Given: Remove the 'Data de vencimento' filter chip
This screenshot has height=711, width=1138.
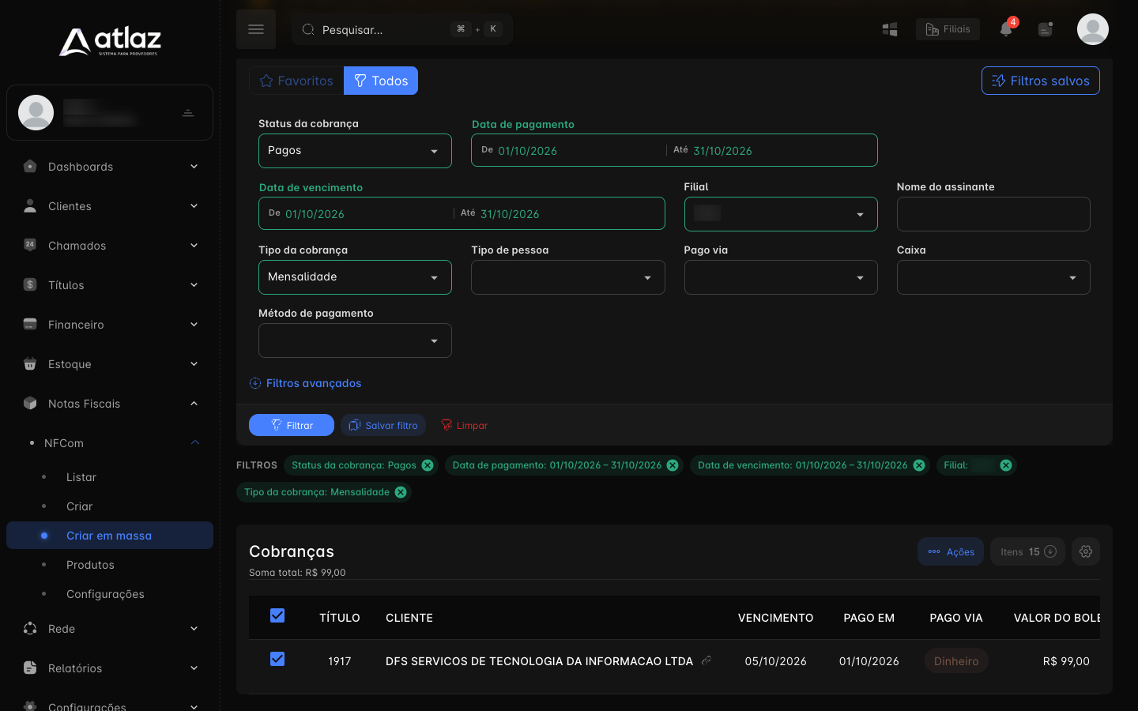Looking at the screenshot, I should pos(919,465).
